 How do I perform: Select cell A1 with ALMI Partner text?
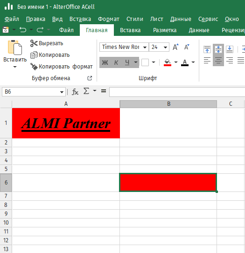click(66, 123)
